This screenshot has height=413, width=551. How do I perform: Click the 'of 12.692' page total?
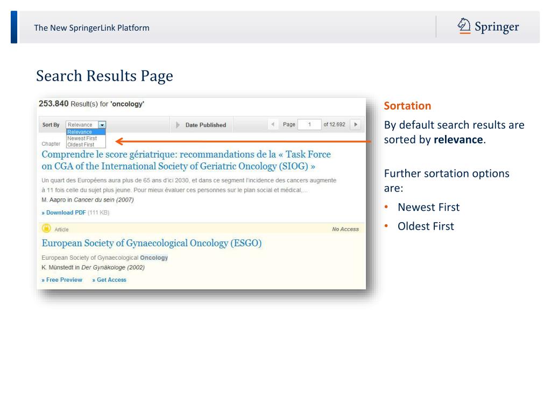(x=334, y=124)
